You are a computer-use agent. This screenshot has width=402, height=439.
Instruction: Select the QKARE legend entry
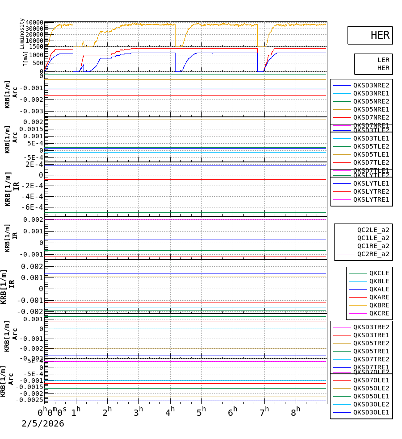click(379, 297)
